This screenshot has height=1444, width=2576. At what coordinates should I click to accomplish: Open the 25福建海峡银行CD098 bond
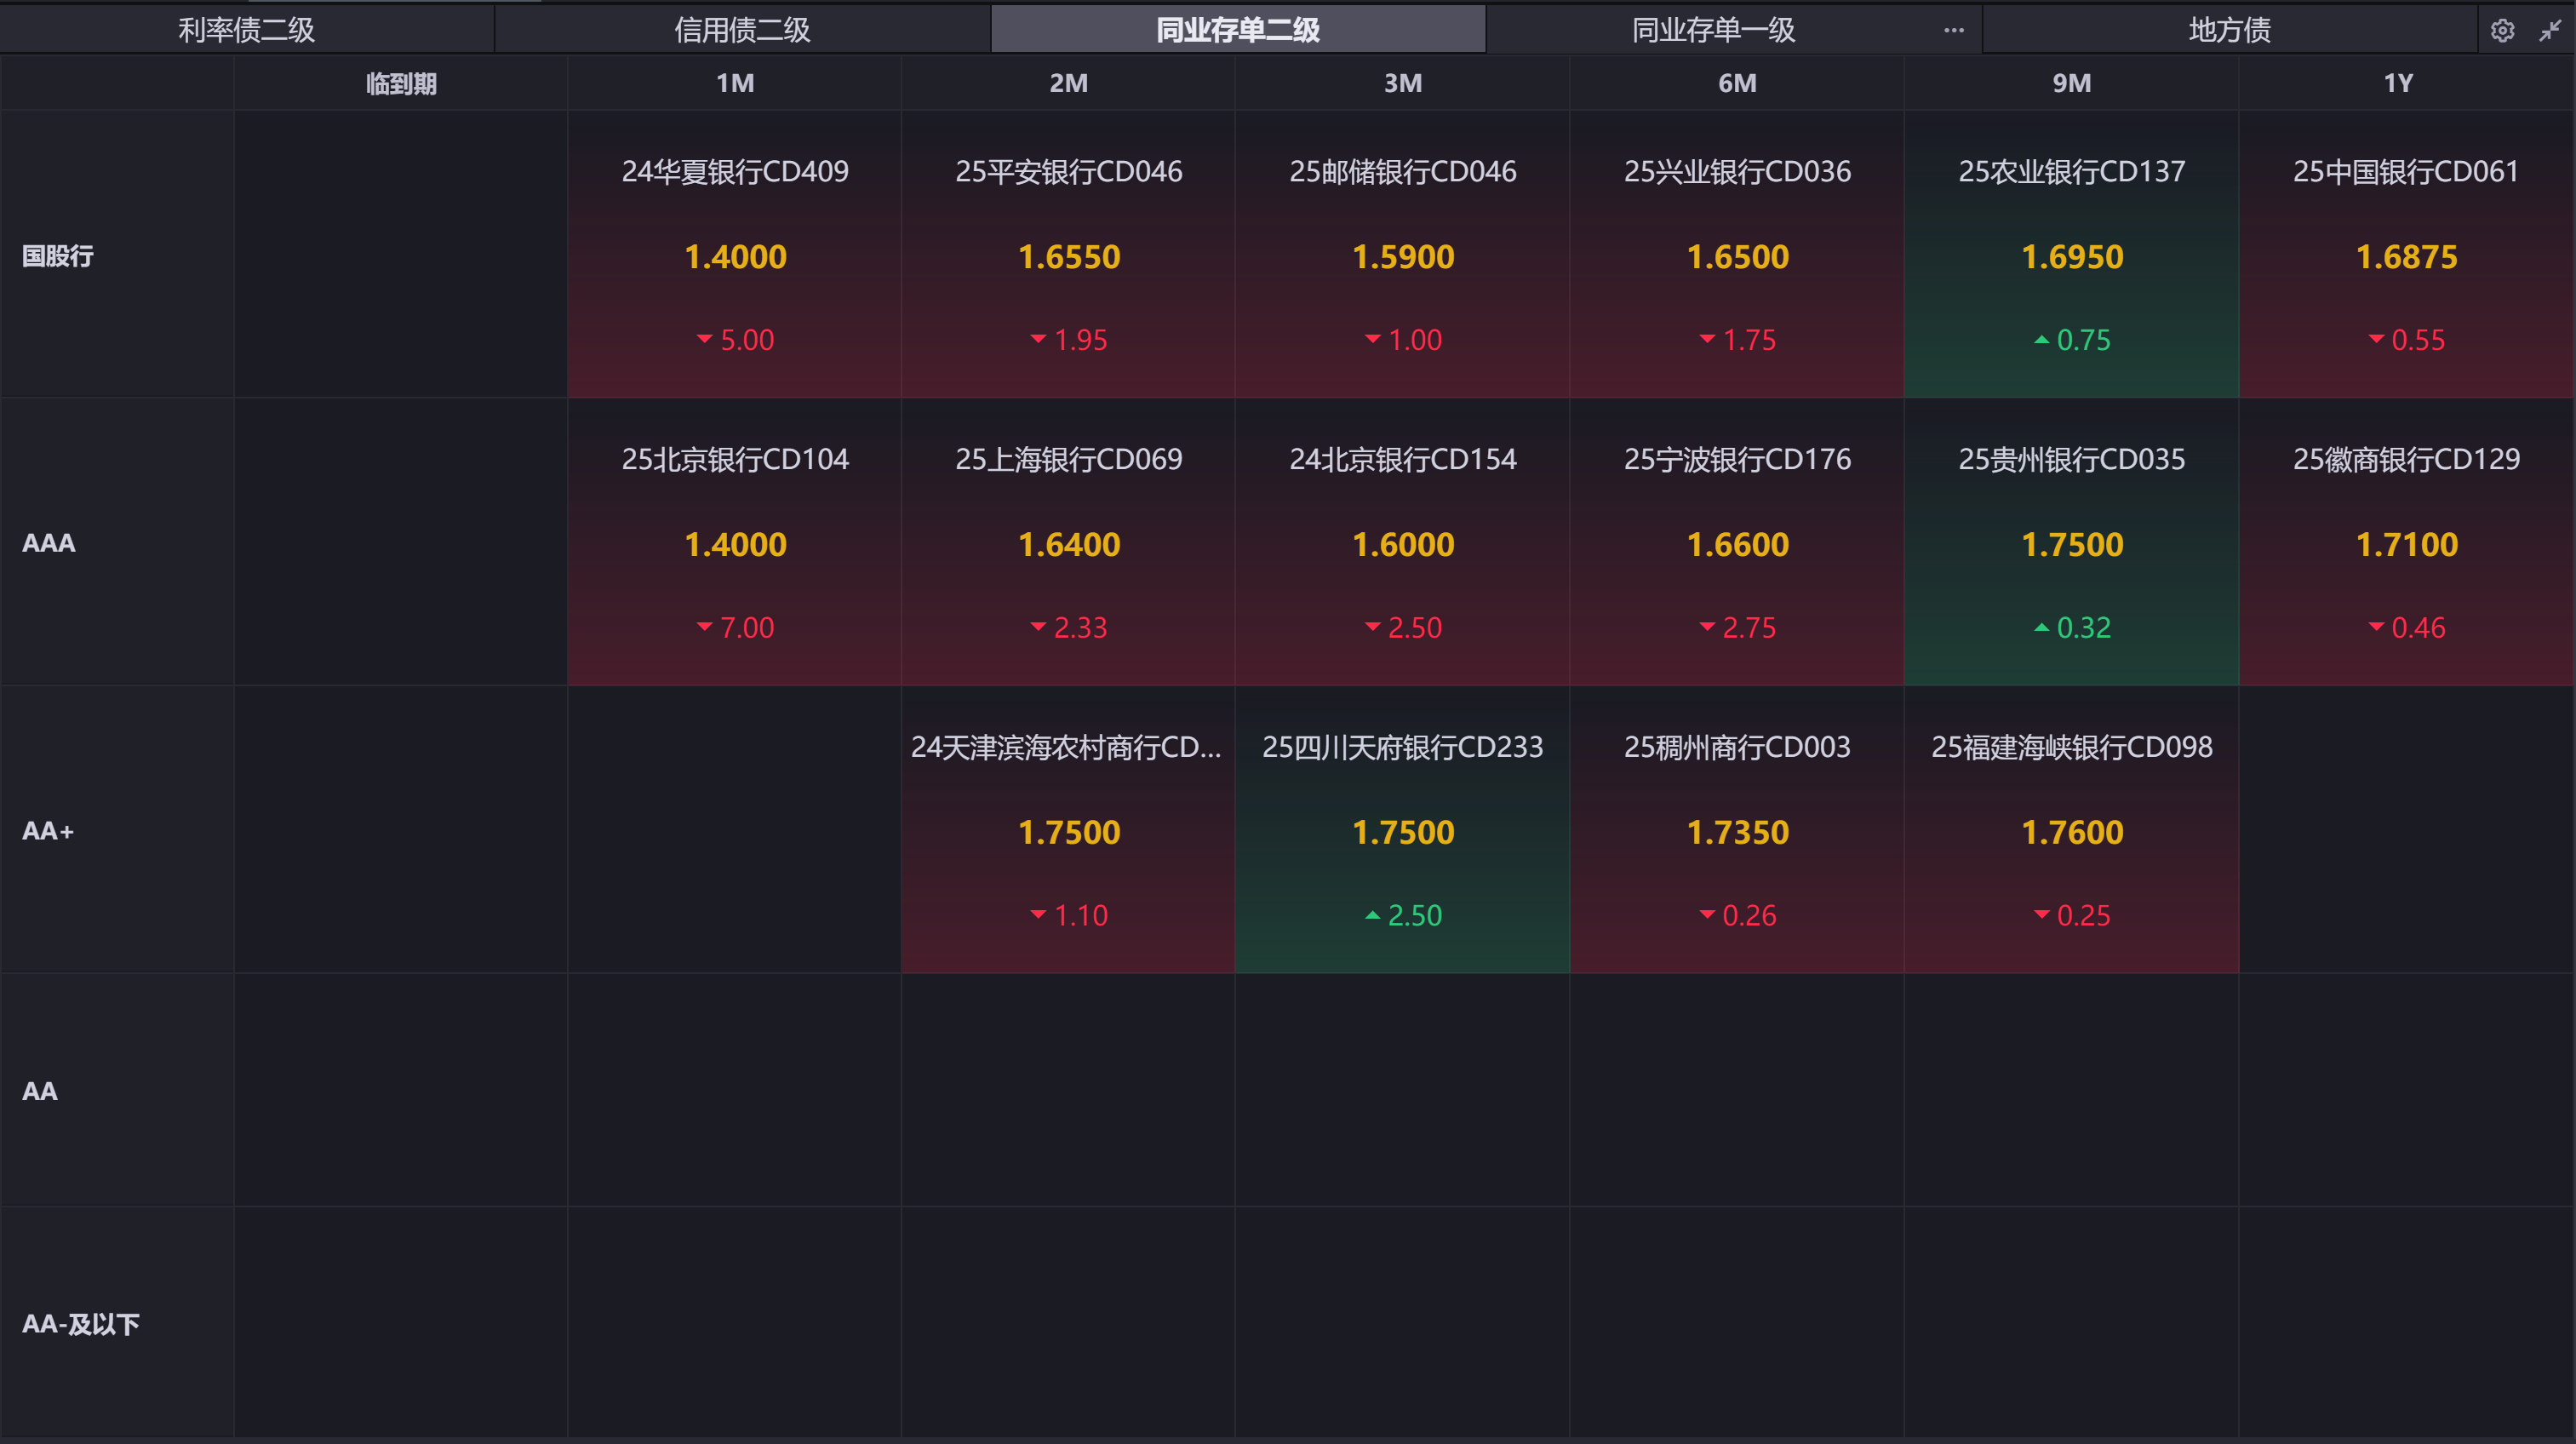click(x=2071, y=748)
